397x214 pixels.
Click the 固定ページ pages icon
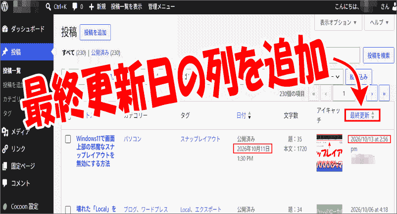(5, 166)
